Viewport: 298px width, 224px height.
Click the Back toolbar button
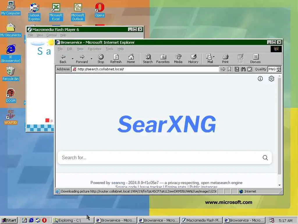tap(63, 59)
